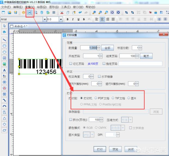Select the parallelogram shape tool
Screen dimensions: 169x156
tap(4, 130)
